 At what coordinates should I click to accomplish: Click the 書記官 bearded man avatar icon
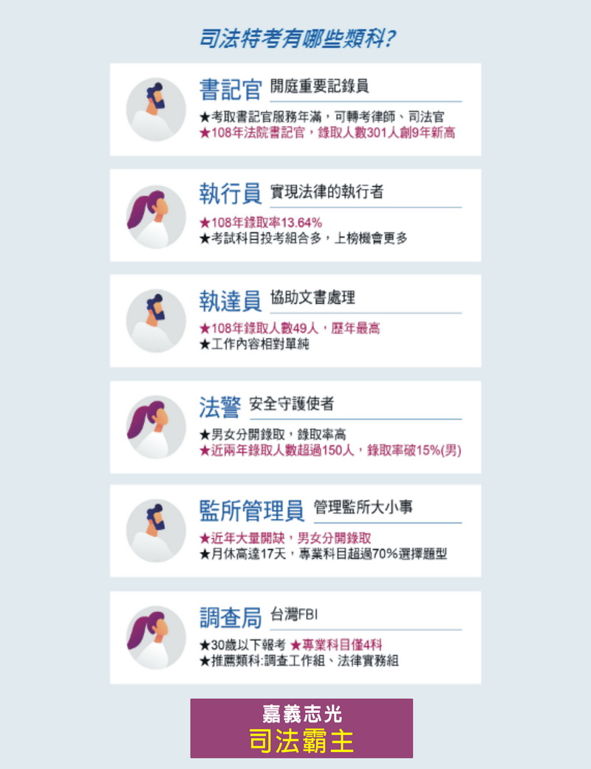[x=156, y=109]
